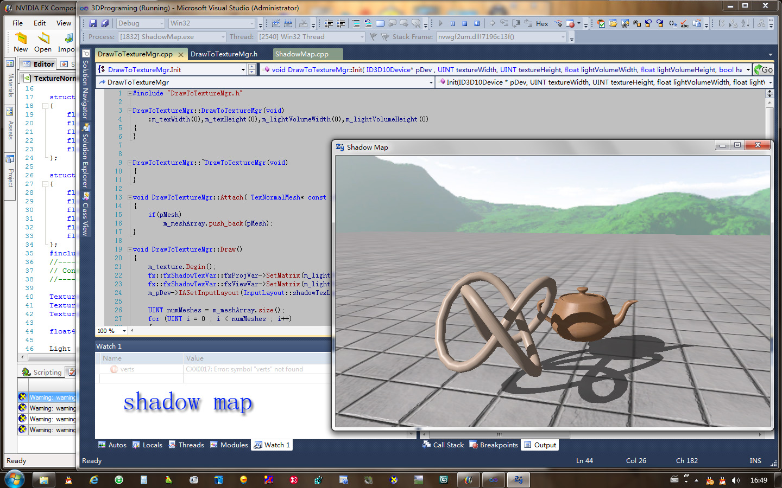782x488 pixels.
Task: Click the Save icon in the toolbar
Action: pos(93,23)
